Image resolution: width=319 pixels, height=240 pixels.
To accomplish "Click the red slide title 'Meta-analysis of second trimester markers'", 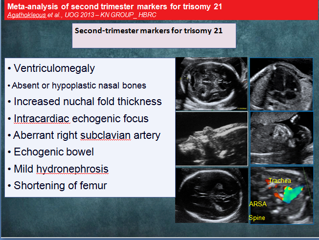I will tap(114, 6).
